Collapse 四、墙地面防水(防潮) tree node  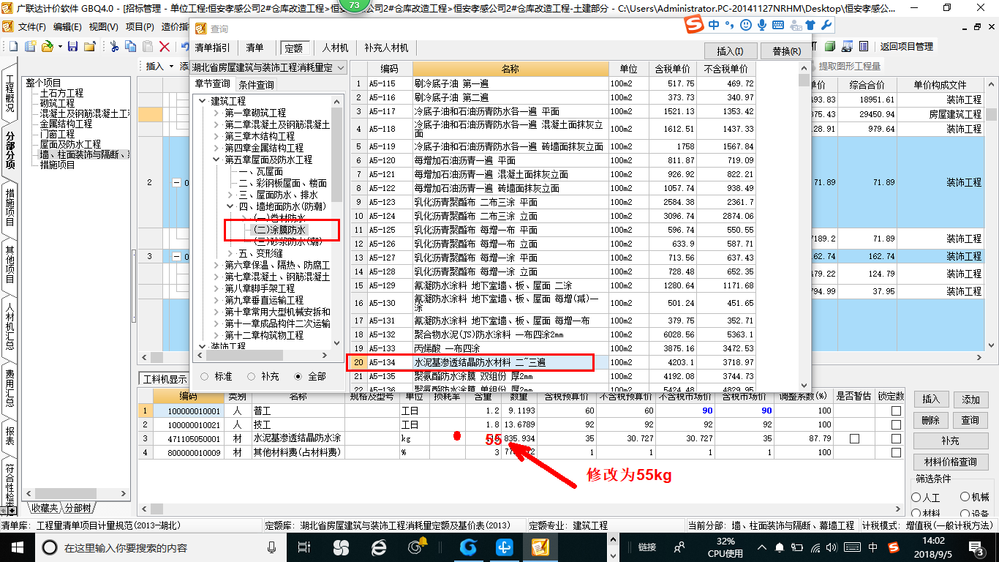tap(231, 207)
